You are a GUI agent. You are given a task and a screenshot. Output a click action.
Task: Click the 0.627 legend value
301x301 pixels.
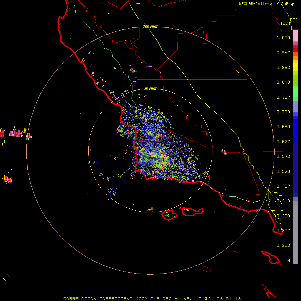(x=283, y=142)
